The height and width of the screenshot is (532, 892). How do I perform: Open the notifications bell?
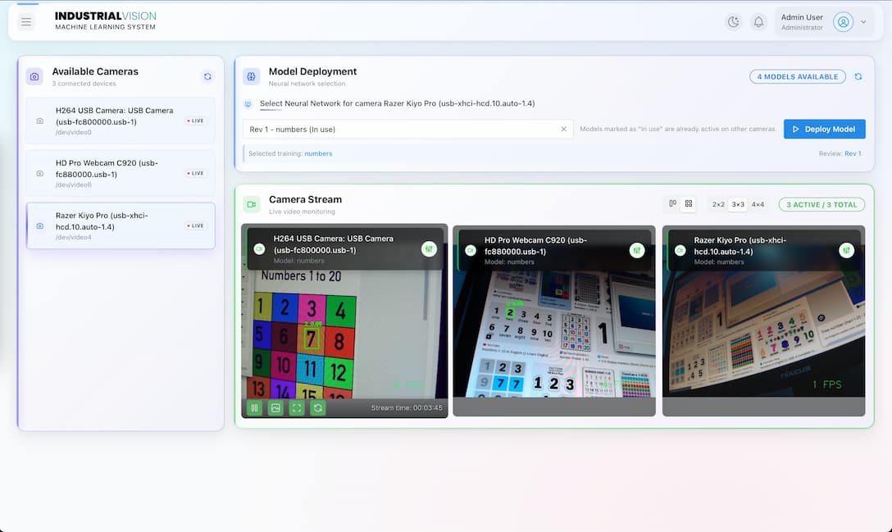coord(758,21)
